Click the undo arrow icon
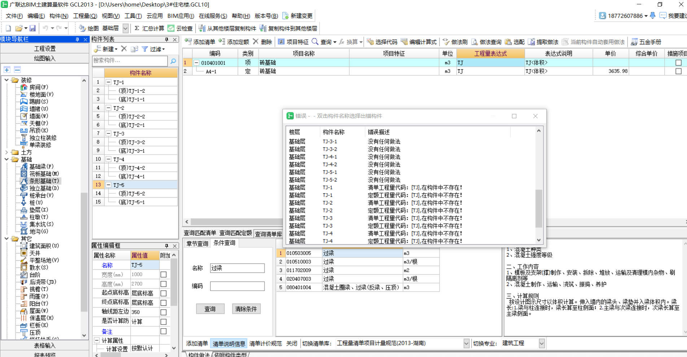687x357 pixels. point(45,28)
